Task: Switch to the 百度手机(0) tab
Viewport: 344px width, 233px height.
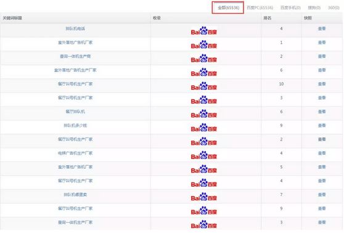Action: pyautogui.click(x=290, y=7)
